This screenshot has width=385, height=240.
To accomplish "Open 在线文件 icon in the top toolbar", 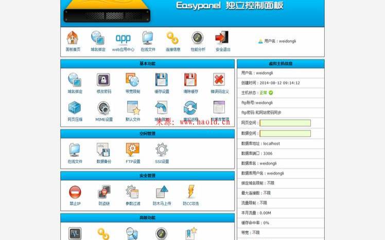I will (148, 38).
